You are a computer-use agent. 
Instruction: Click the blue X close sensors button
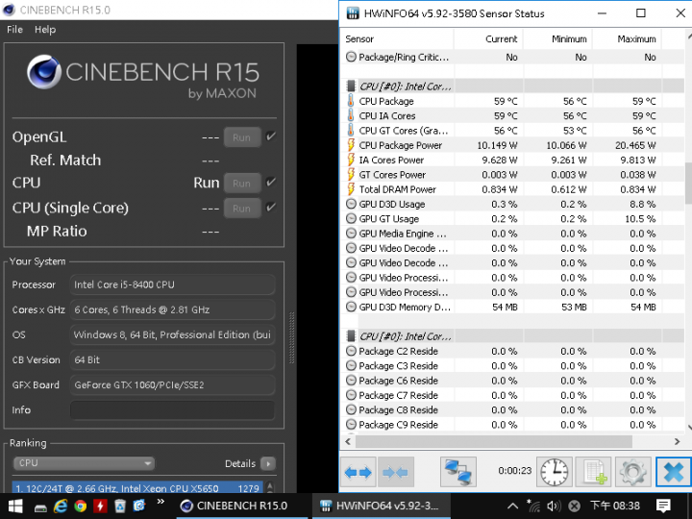[x=674, y=472]
